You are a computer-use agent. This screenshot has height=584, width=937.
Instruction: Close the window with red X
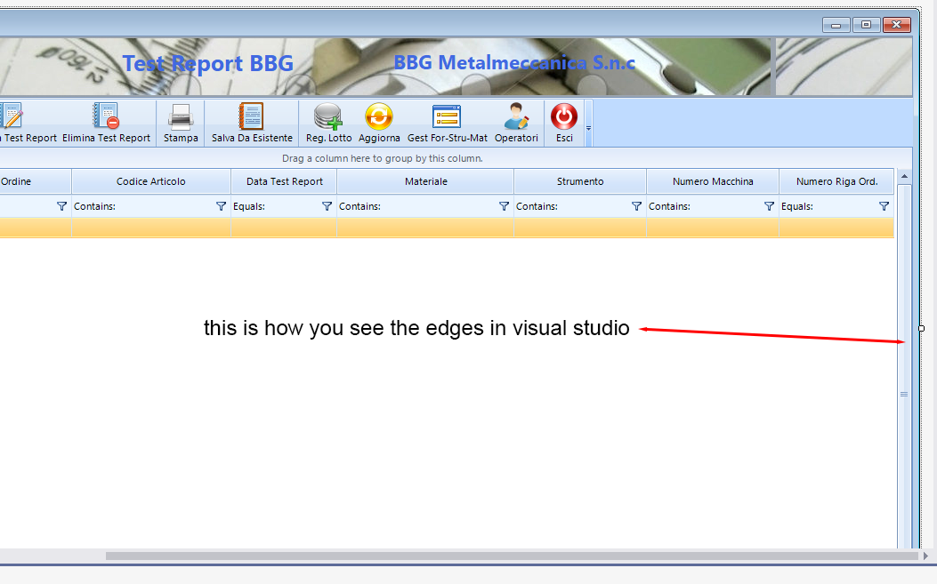(896, 25)
